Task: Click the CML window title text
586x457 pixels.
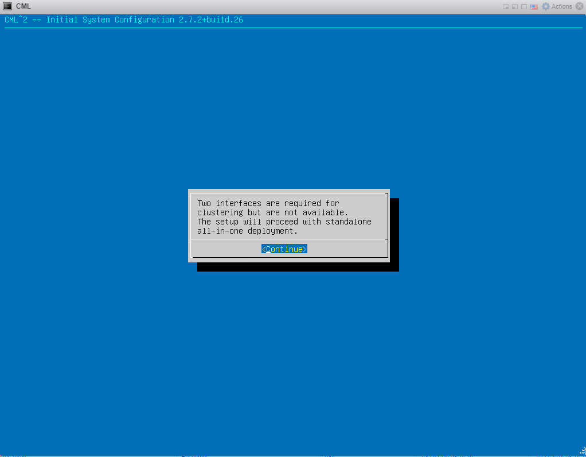Action: click(23, 6)
